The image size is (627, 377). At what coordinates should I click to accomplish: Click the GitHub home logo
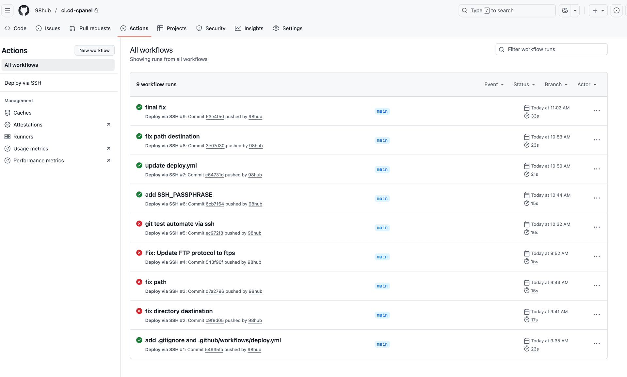tap(24, 10)
